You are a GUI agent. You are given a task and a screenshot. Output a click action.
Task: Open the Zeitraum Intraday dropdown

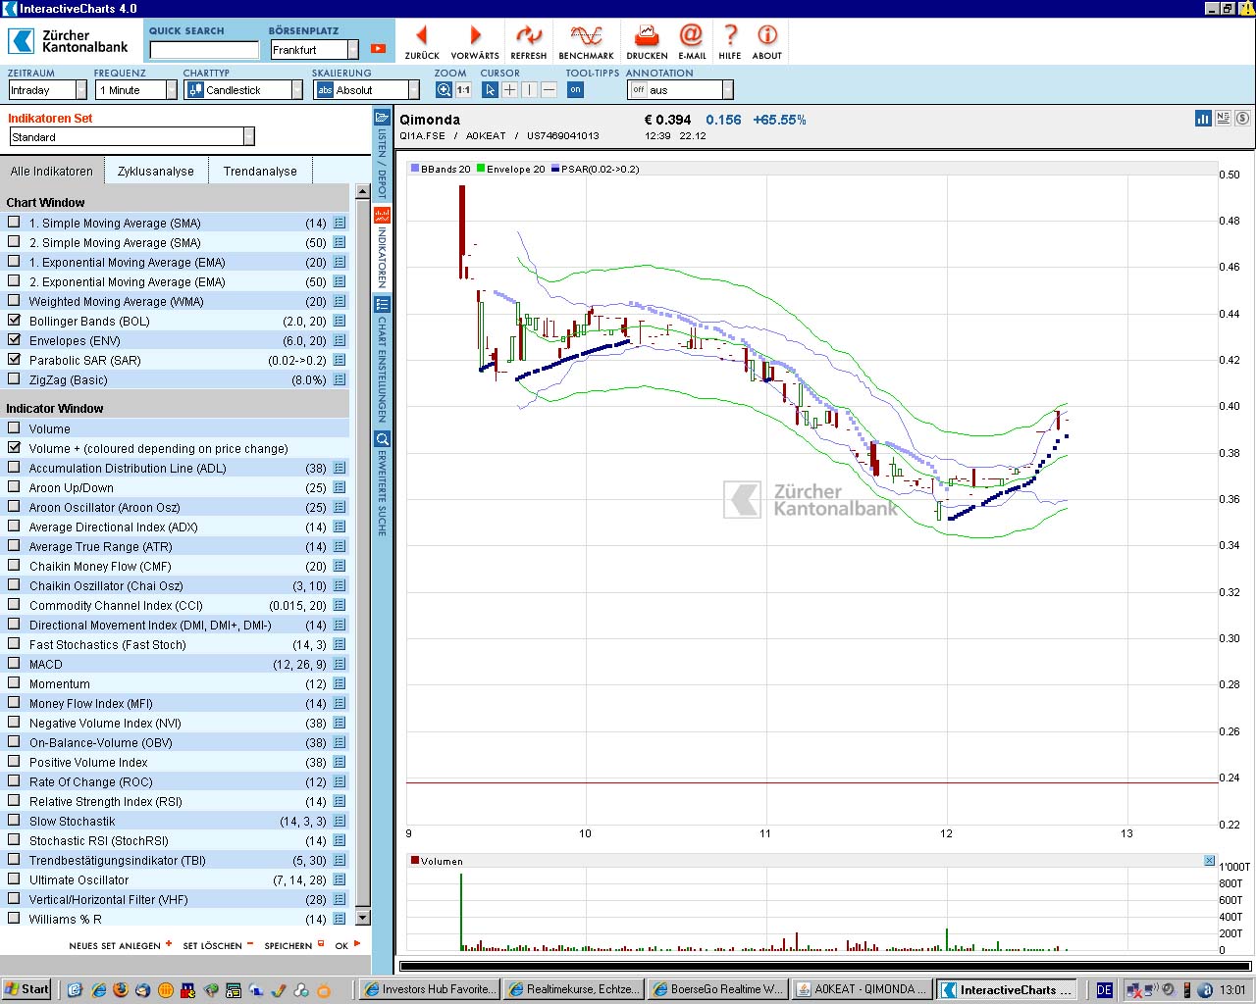pyautogui.click(x=80, y=90)
